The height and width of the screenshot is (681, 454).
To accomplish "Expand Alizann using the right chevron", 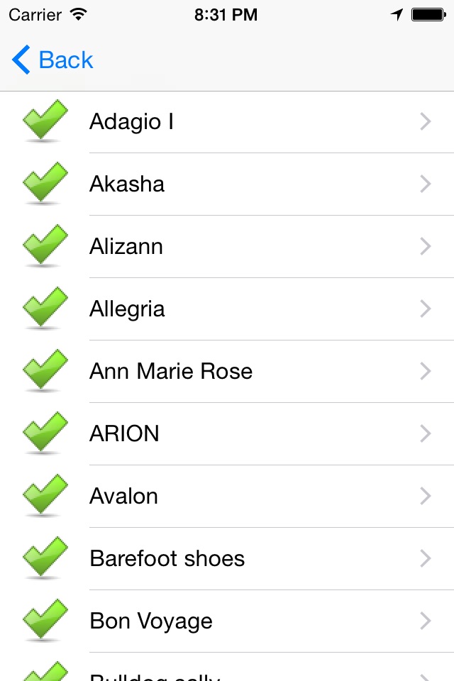I will 426,246.
